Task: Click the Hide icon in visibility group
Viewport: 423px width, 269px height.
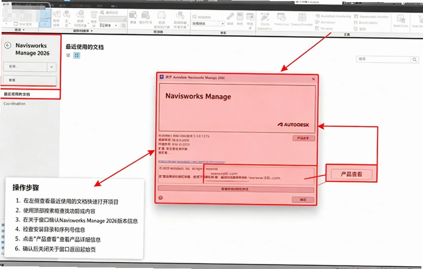Action: point(133,18)
